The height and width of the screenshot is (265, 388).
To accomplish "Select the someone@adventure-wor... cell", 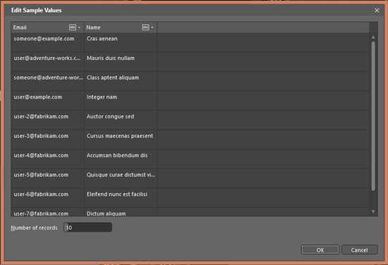I will [47, 81].
